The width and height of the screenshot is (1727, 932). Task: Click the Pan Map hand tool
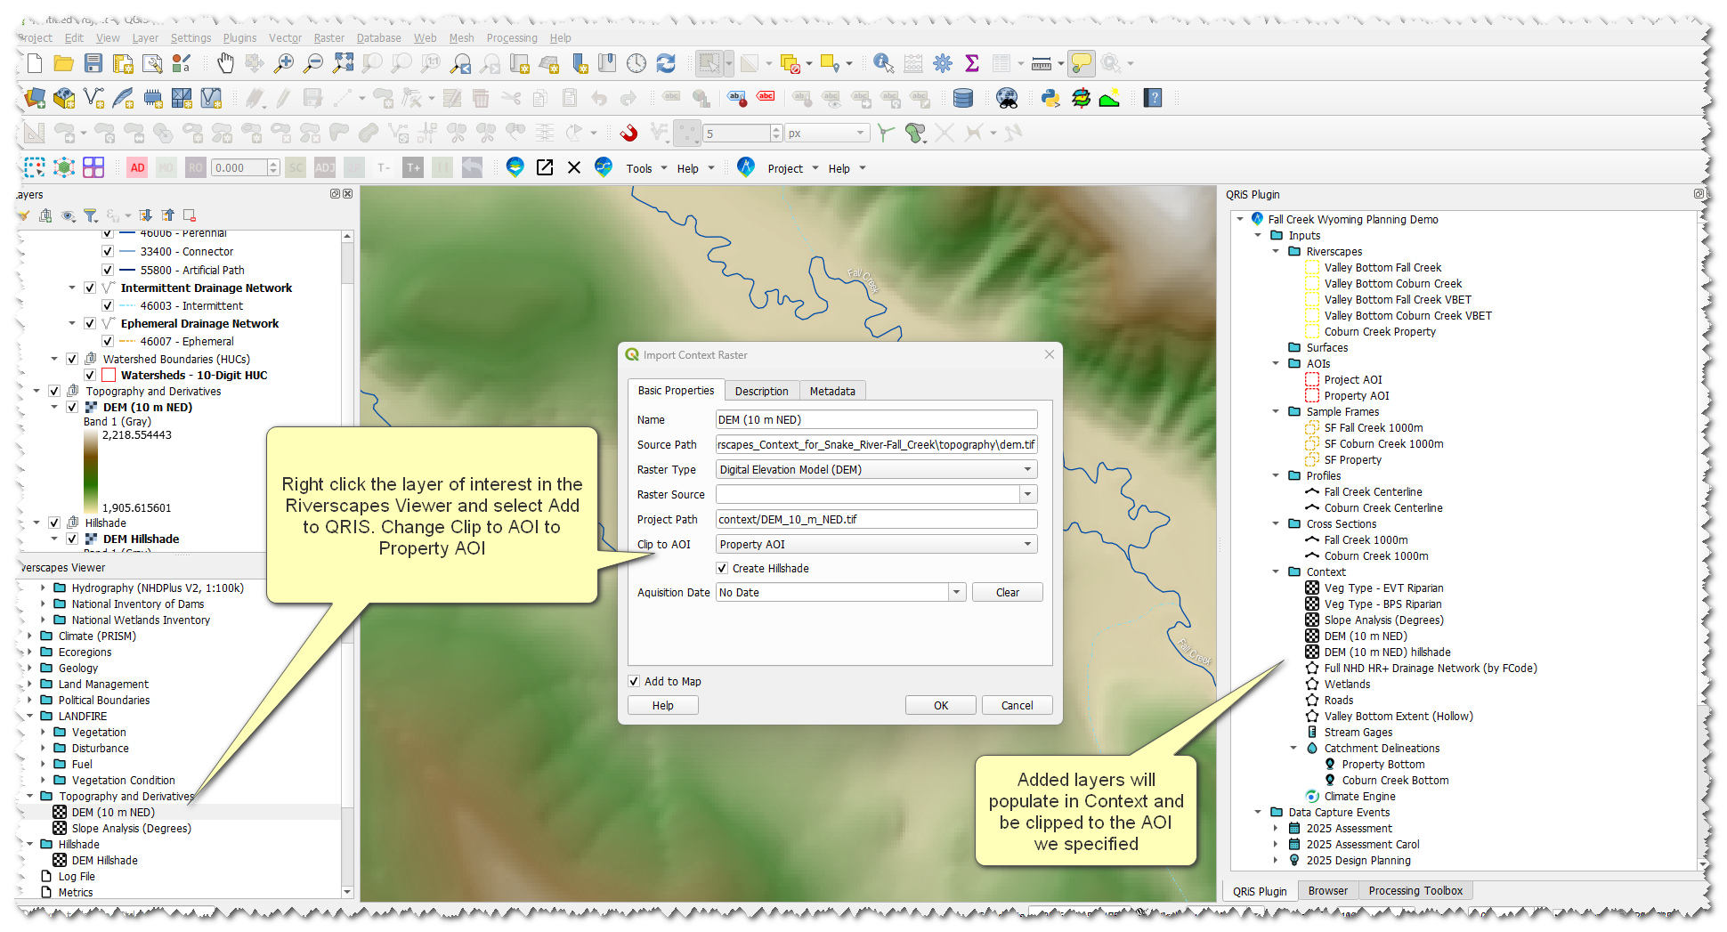pyautogui.click(x=225, y=63)
